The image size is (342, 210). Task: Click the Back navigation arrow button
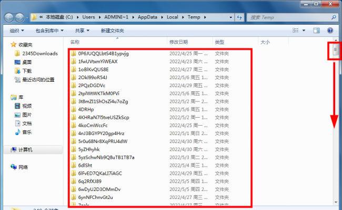[x=9, y=17]
